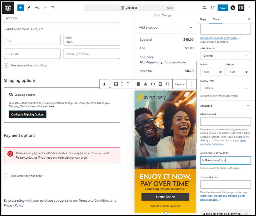Screen dimensions: 256x216
Task: Switch to the Page tab
Action: pos(203,19)
